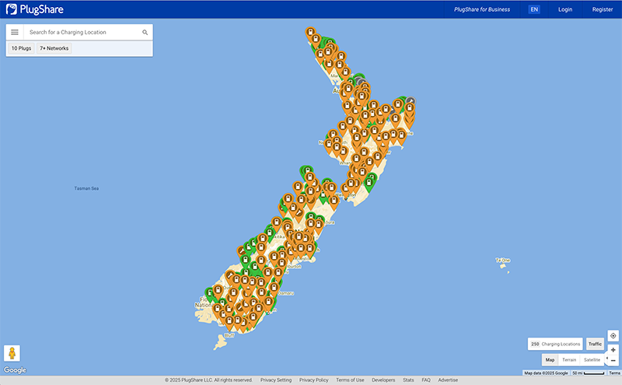This screenshot has width=622, height=385.
Task: Open PlugShare for Business
Action: (x=482, y=9)
